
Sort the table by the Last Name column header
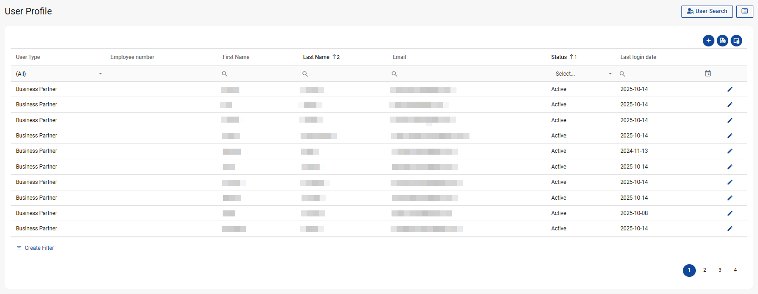316,57
